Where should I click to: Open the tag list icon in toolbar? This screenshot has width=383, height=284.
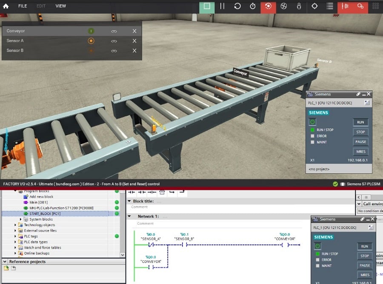click(x=330, y=6)
